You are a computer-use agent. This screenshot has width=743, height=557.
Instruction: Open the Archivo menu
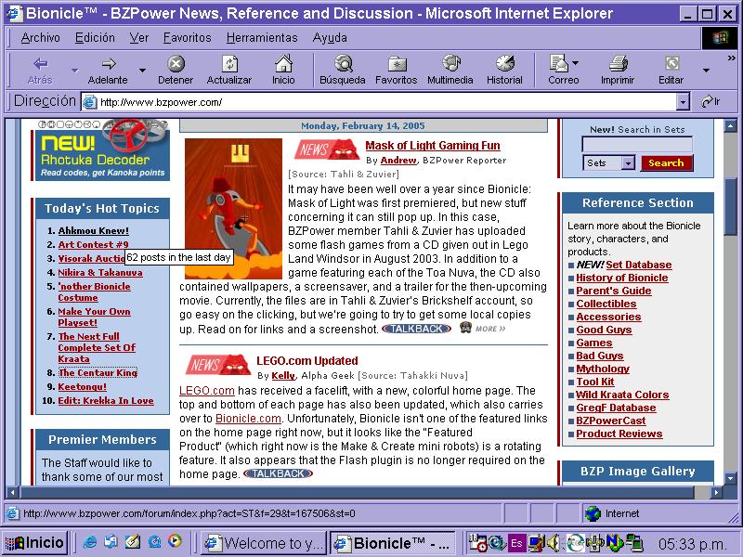point(40,37)
